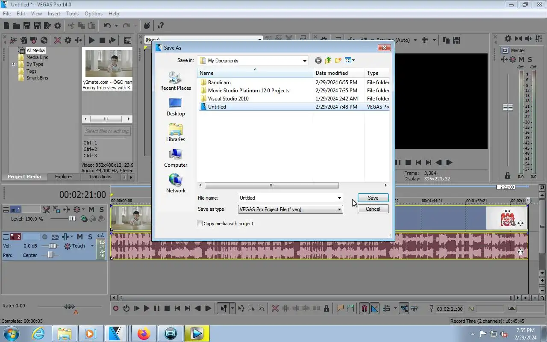This screenshot has height=342, width=547.
Task: Open the Views list icon in Project Media
Action: point(127,40)
